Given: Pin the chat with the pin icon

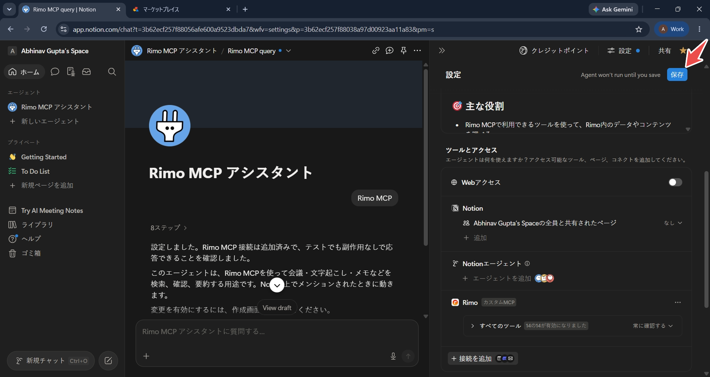Looking at the screenshot, I should [403, 51].
